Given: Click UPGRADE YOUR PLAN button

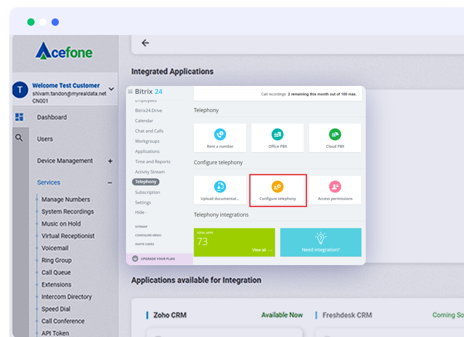Looking at the screenshot, I should pyautogui.click(x=160, y=259).
